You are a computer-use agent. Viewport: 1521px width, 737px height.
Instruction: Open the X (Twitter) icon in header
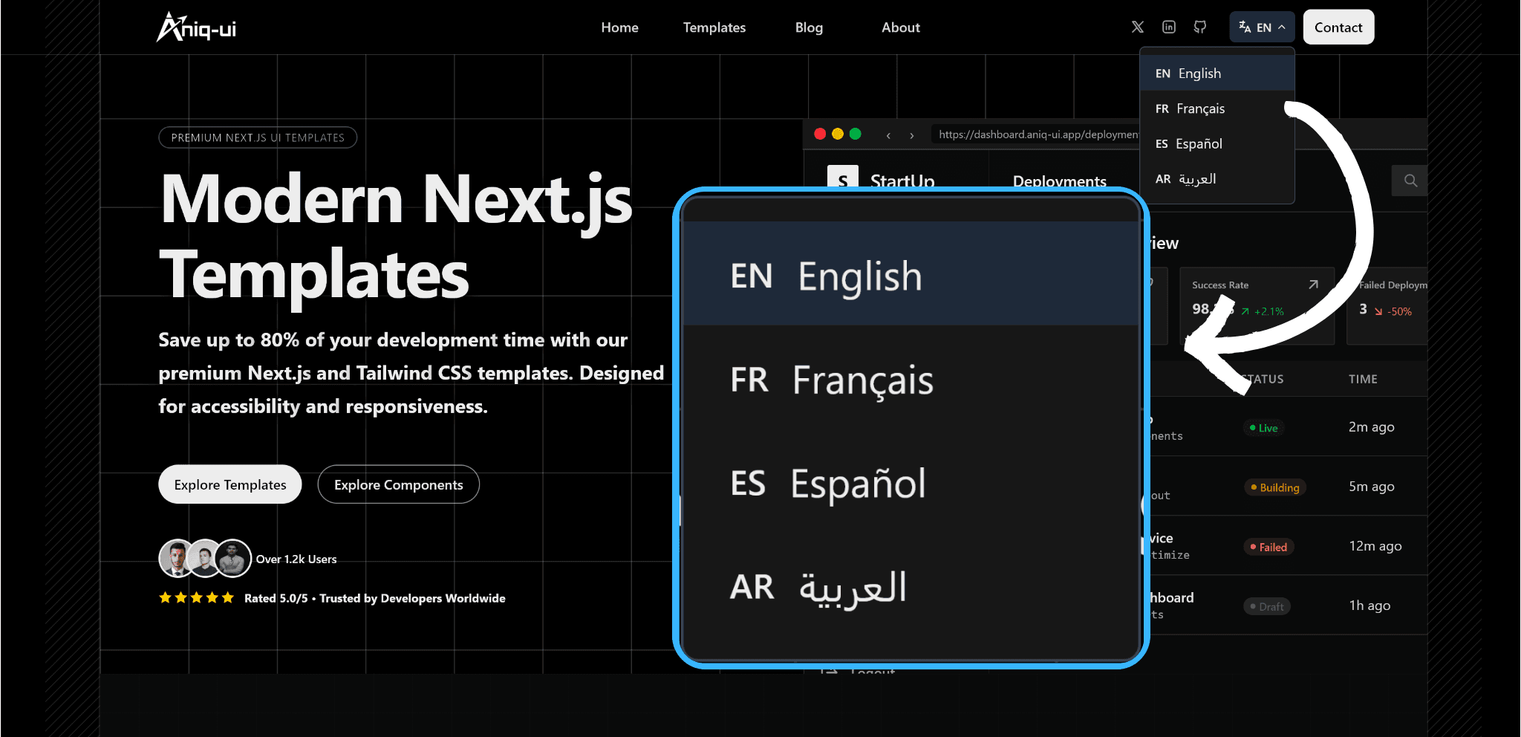click(x=1137, y=27)
